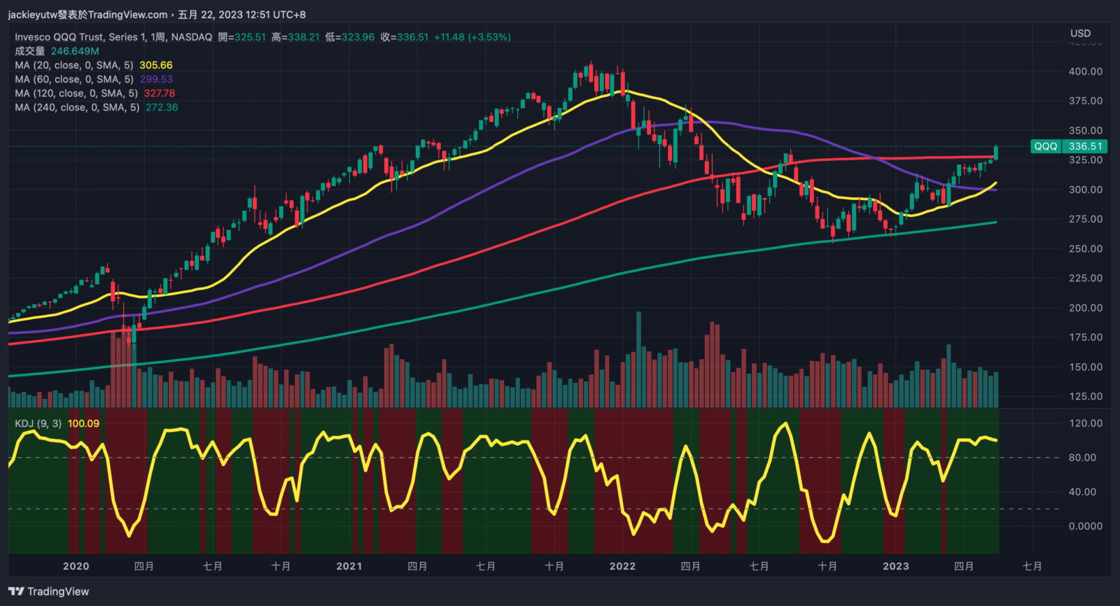1120x606 pixels.
Task: Open the USD currency selector
Action: [x=1080, y=33]
